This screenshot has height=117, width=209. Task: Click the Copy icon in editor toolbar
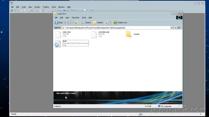[x=40, y=11]
